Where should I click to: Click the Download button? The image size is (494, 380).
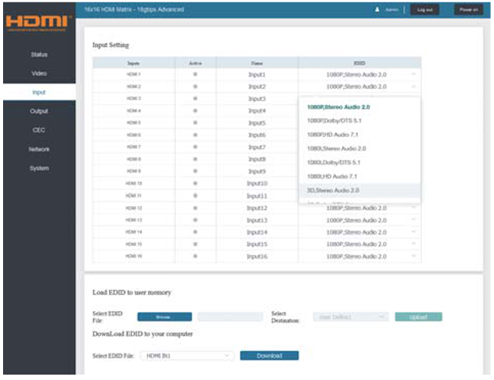click(269, 355)
